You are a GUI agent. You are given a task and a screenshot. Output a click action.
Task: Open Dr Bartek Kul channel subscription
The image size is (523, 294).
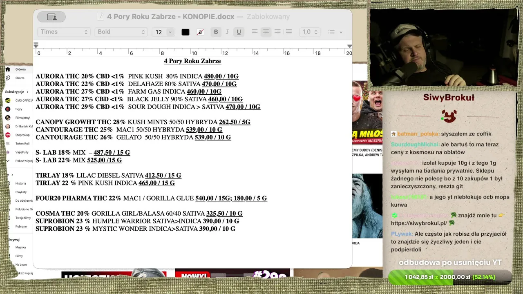[x=18, y=127]
